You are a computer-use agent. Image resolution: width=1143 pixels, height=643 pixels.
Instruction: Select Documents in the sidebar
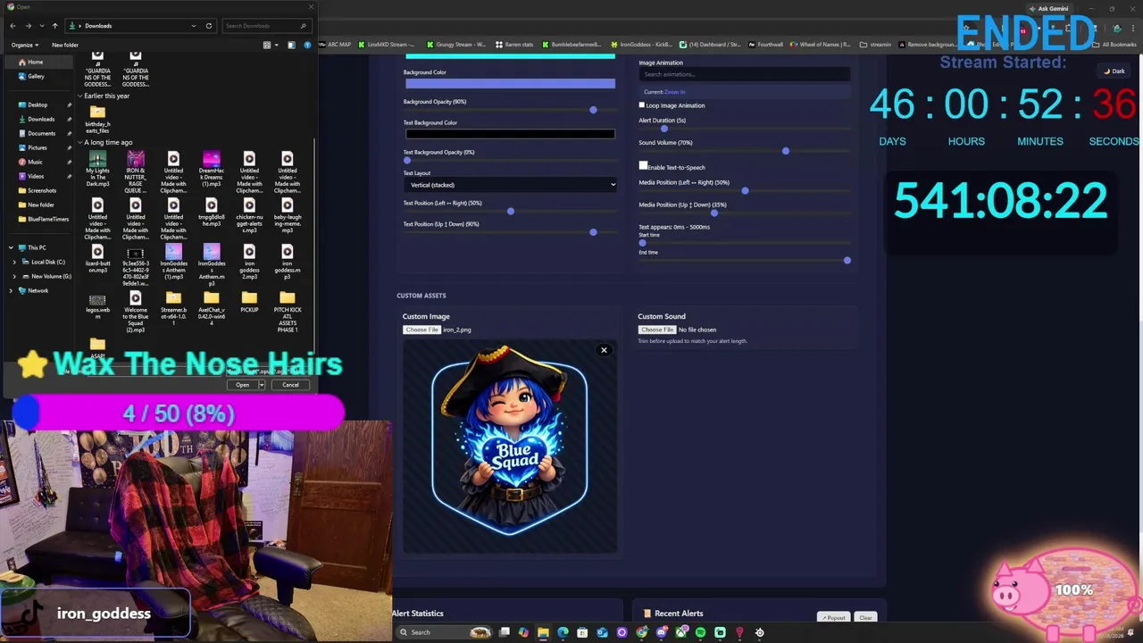click(x=41, y=133)
